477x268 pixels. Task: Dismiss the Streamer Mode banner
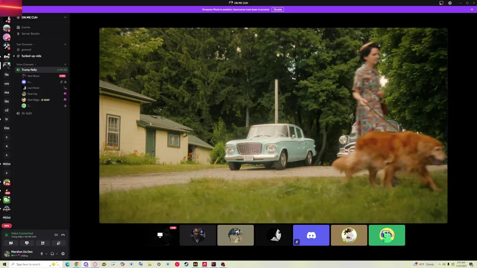[472, 9]
